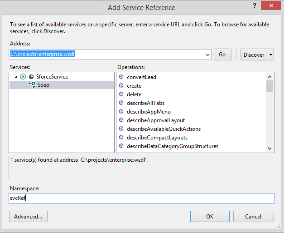Click the describeCompactLayouts operation icon

pos(121,138)
